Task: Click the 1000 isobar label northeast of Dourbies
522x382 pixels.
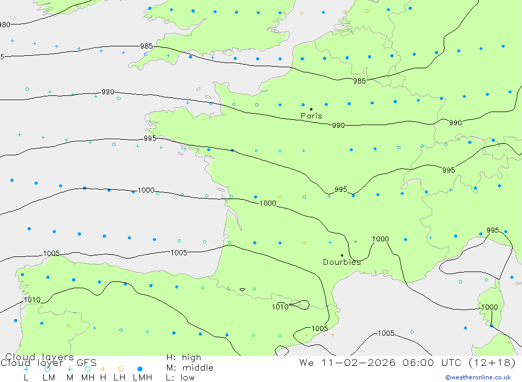Action: (380, 239)
